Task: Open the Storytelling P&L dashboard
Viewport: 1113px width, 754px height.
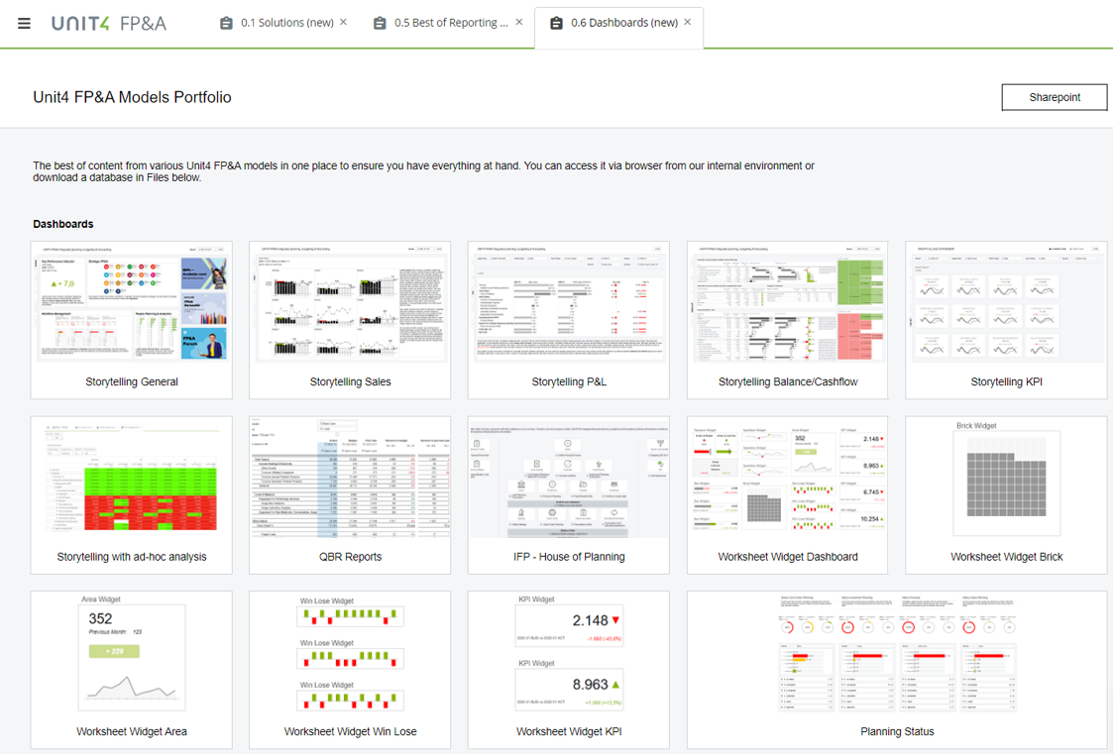Action: point(568,304)
